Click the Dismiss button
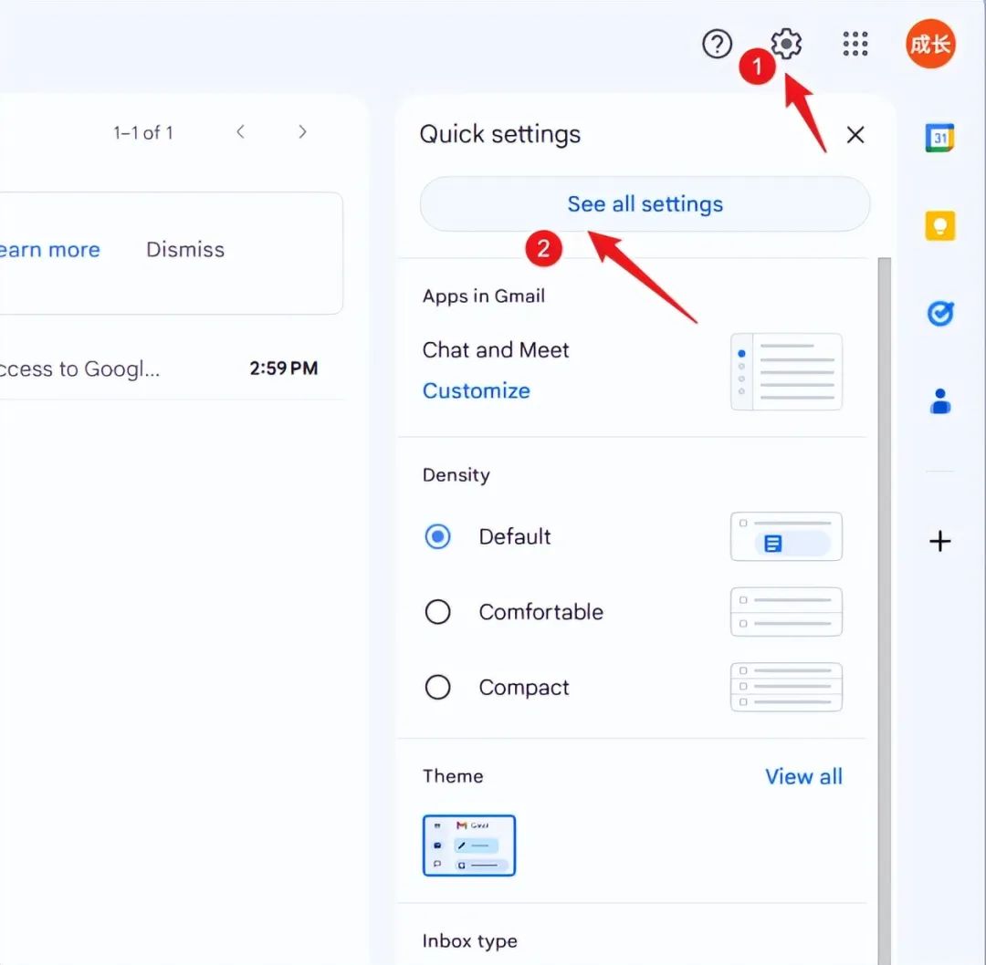Image resolution: width=986 pixels, height=965 pixels. pyautogui.click(x=185, y=249)
